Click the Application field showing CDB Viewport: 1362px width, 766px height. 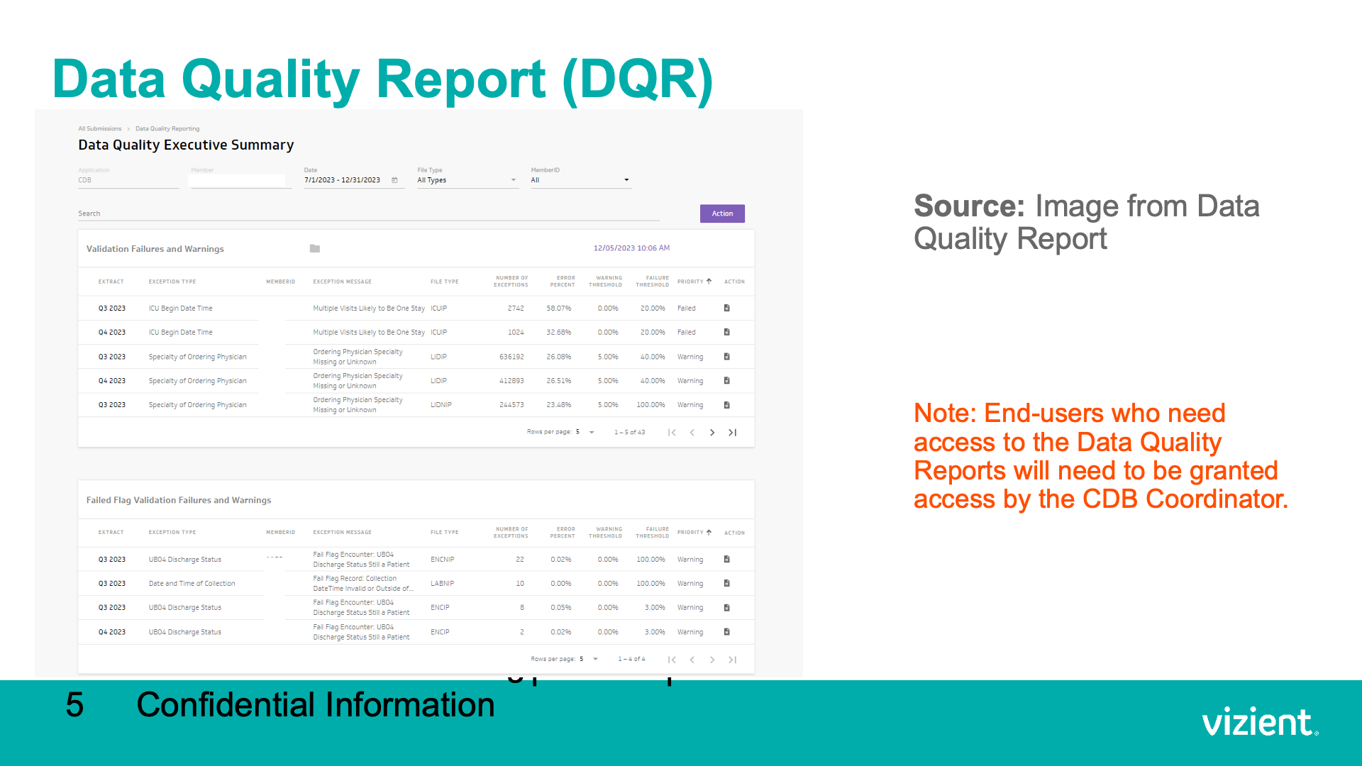(128, 180)
